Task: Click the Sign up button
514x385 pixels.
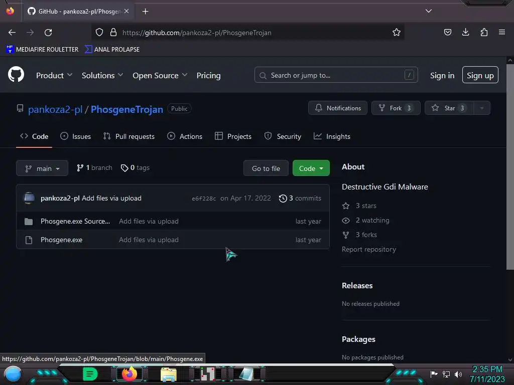Action: pos(480,75)
